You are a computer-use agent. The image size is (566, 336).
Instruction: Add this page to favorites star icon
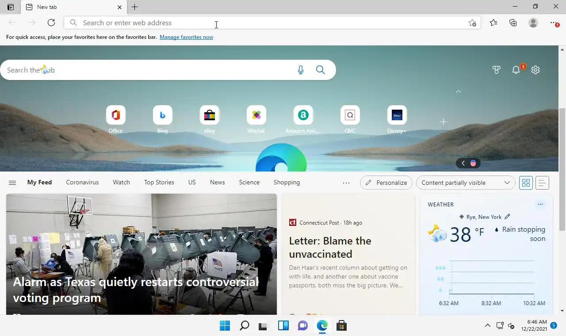472,23
